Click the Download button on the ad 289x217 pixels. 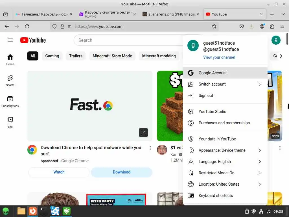pyautogui.click(x=122, y=172)
